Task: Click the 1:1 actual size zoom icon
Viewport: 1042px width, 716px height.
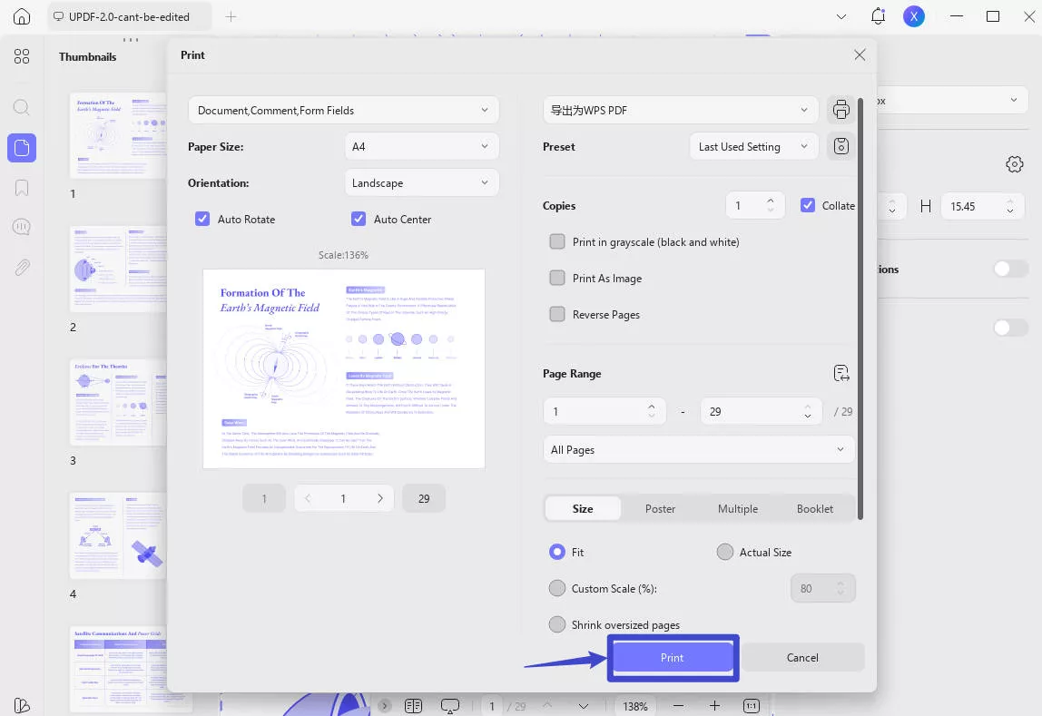Action: [x=751, y=705]
